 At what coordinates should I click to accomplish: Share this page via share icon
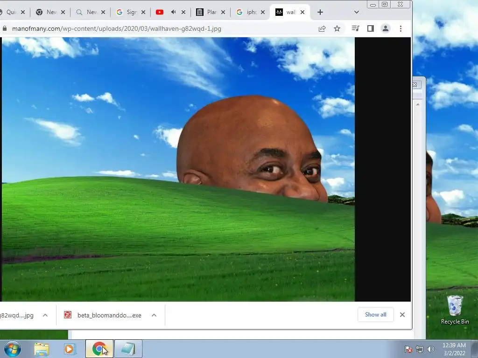[322, 28]
